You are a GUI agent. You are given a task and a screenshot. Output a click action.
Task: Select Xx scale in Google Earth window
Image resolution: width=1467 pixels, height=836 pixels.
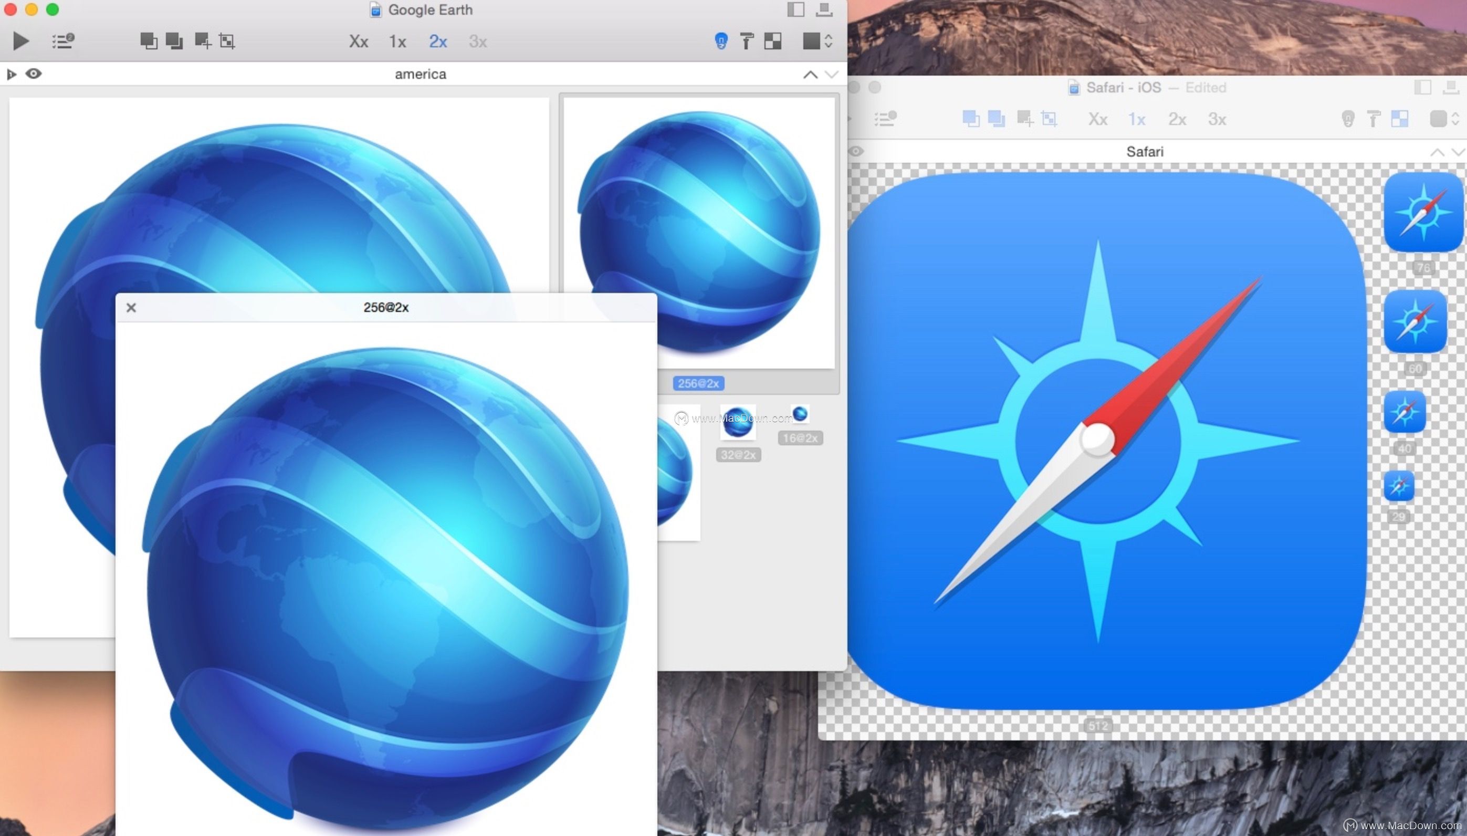(x=359, y=41)
